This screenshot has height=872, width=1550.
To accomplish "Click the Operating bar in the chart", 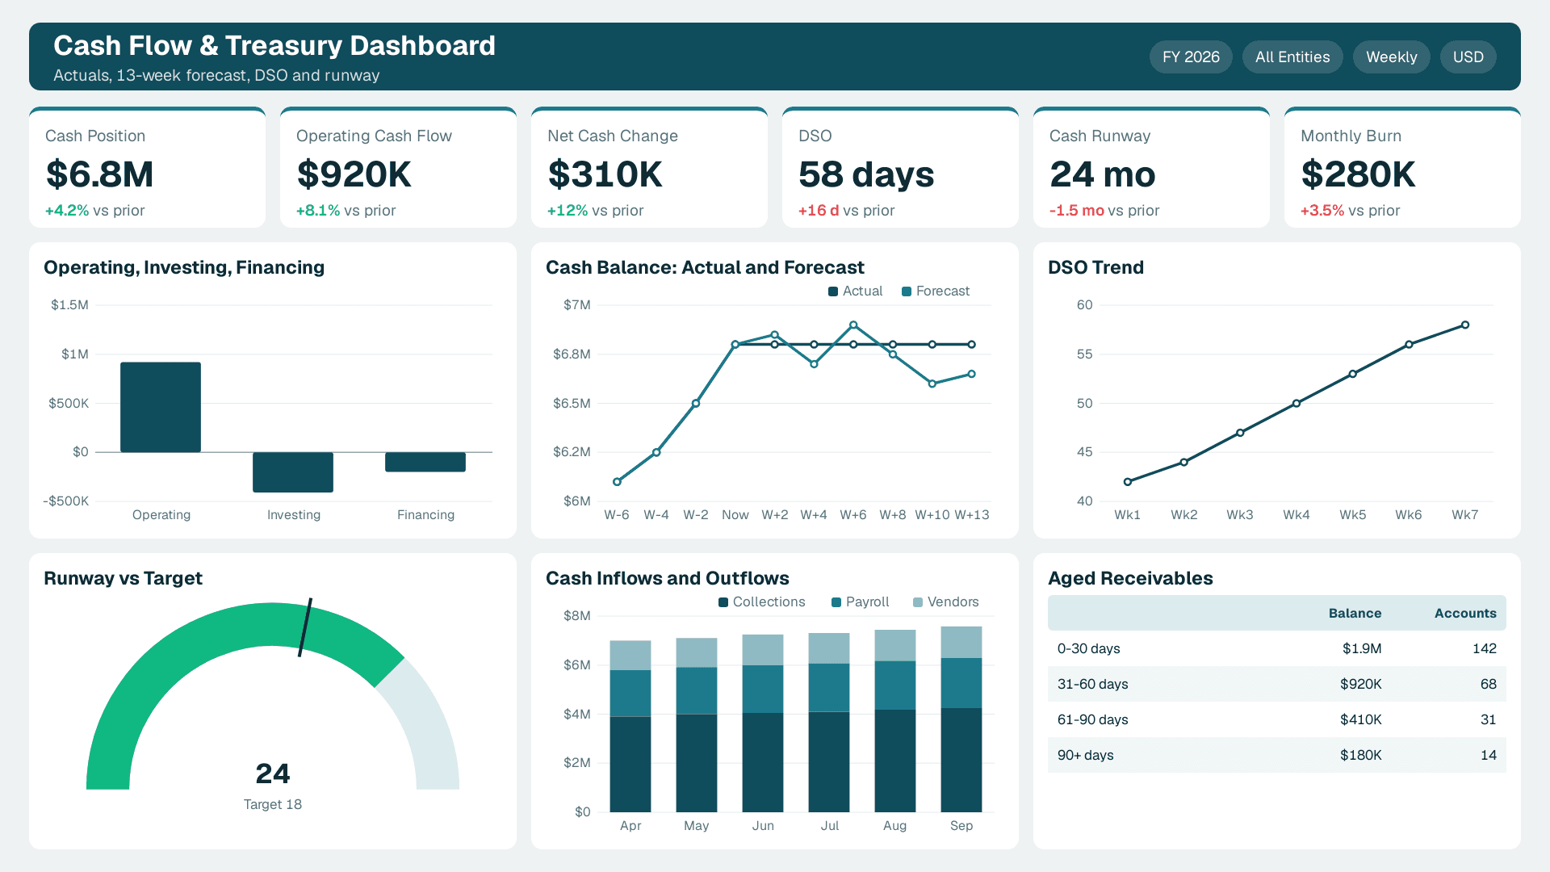I will 161,407.
